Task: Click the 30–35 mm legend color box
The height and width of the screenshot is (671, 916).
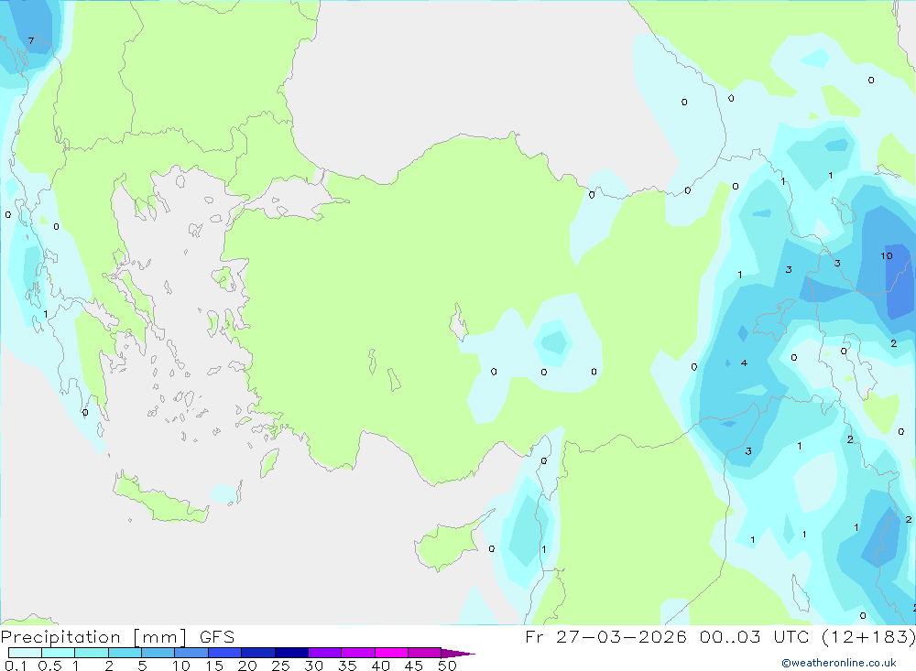Action: [325, 653]
